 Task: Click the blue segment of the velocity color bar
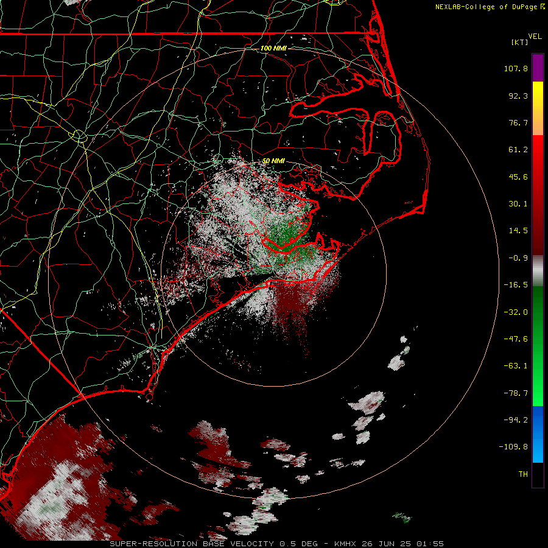pos(538,434)
